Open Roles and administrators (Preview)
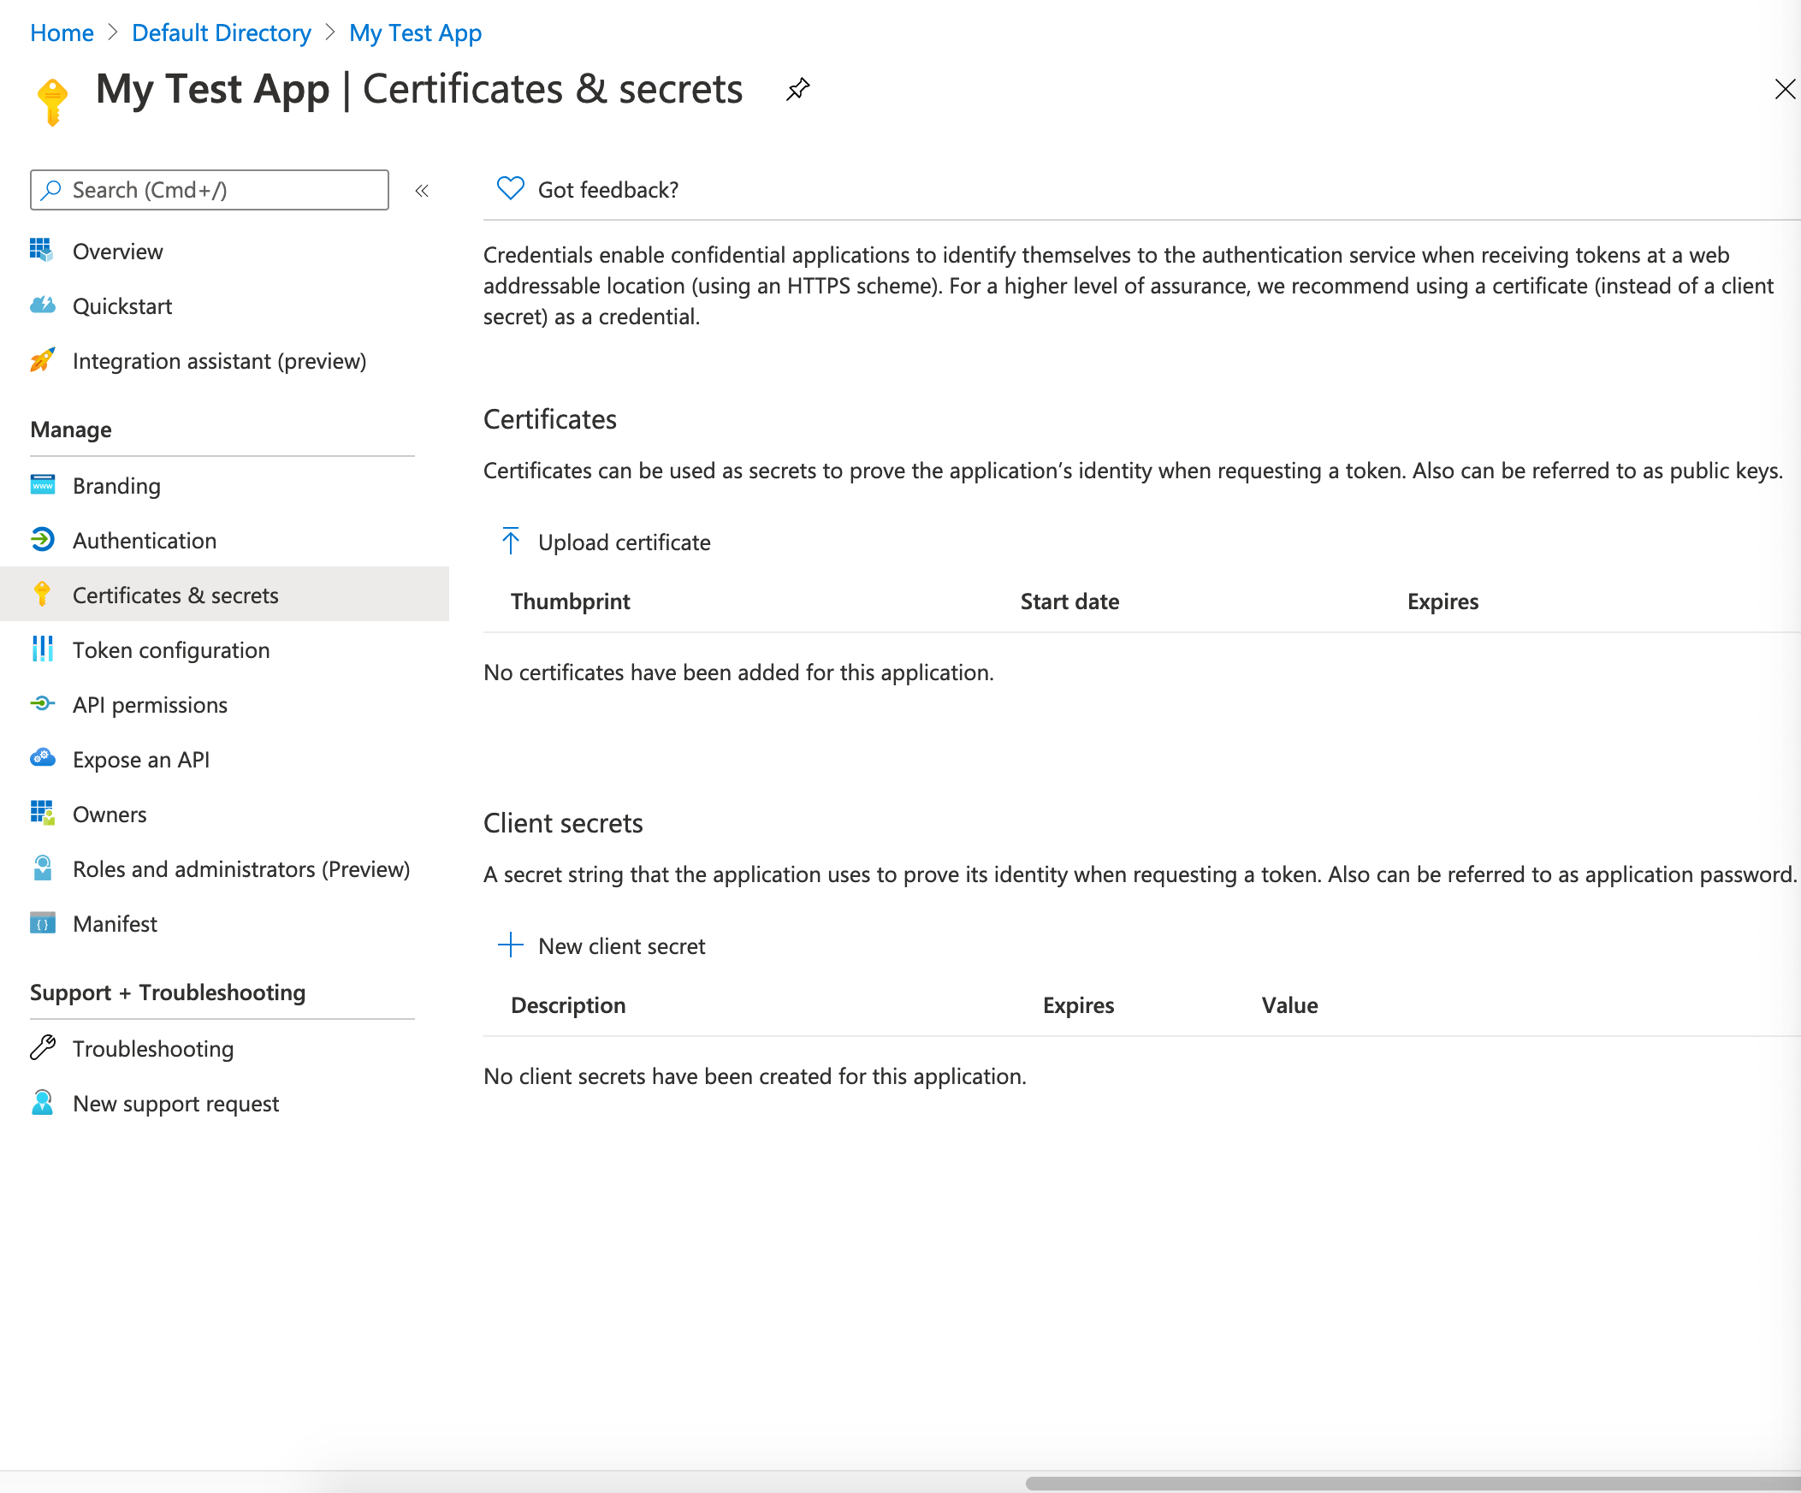The height and width of the screenshot is (1493, 1801). pos(241,868)
